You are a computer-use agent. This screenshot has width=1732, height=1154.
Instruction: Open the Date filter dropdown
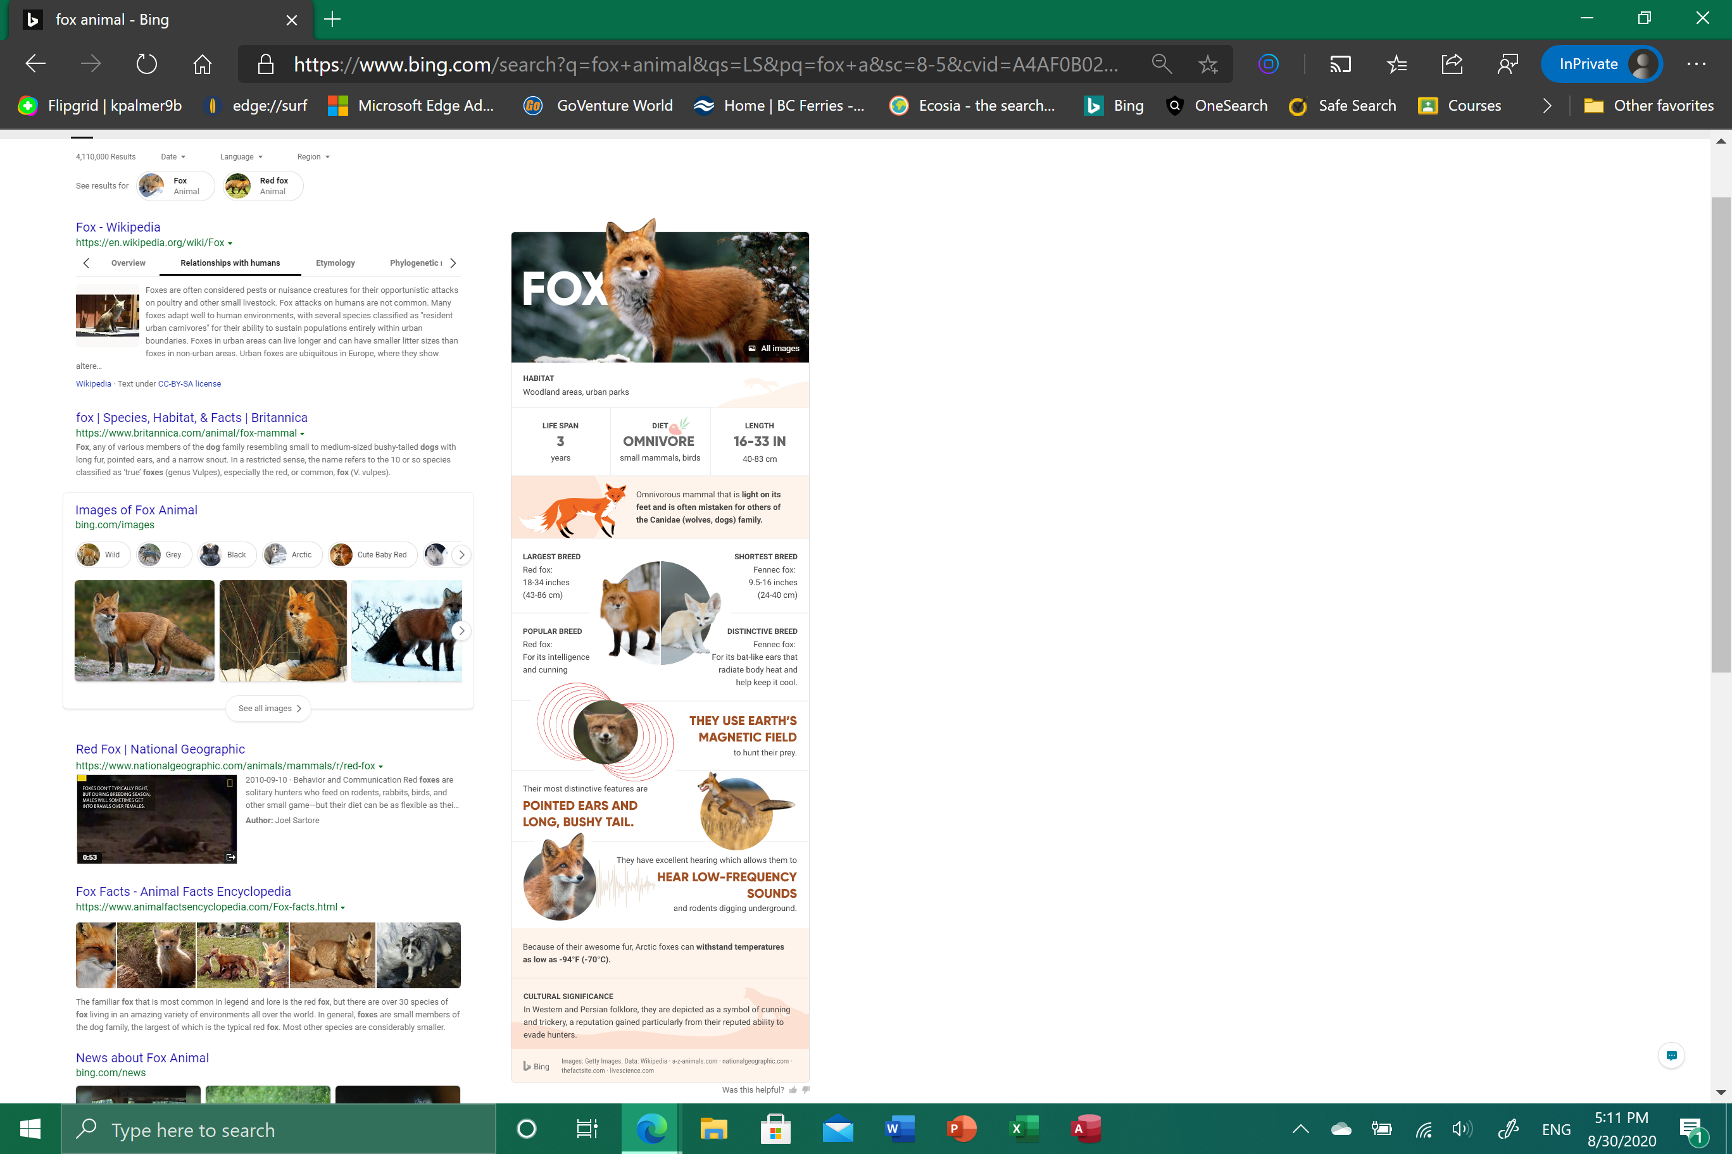172,156
